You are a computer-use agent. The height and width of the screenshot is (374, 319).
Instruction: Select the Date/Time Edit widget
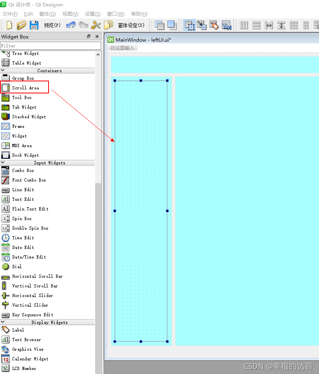[29, 257]
